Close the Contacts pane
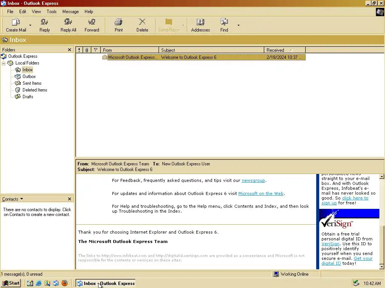Viewport: 385px width, 288px height. (70, 199)
